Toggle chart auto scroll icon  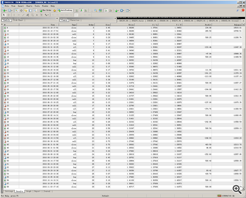[x=106, y=10]
